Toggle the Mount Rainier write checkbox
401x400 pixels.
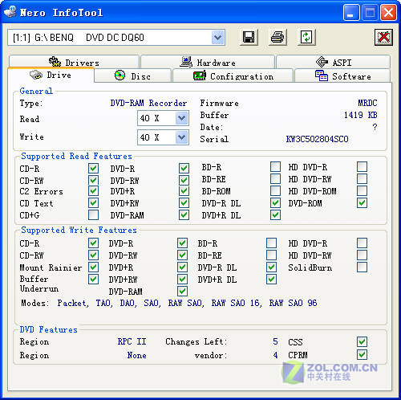93,267
